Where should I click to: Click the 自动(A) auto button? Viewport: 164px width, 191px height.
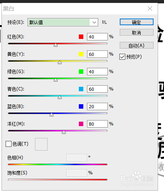pos(136,45)
